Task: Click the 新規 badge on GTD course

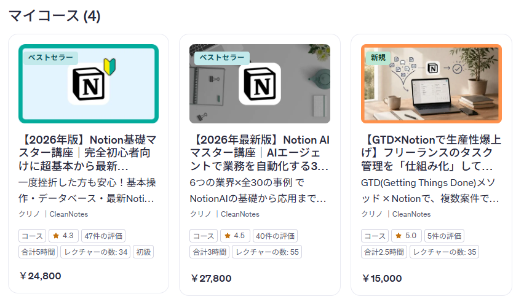Action: click(378, 58)
